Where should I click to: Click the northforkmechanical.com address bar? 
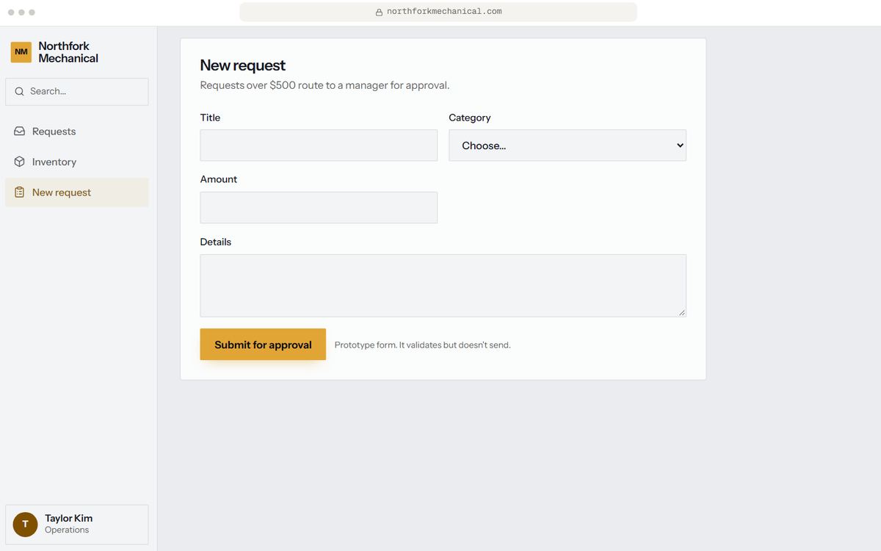coord(438,12)
